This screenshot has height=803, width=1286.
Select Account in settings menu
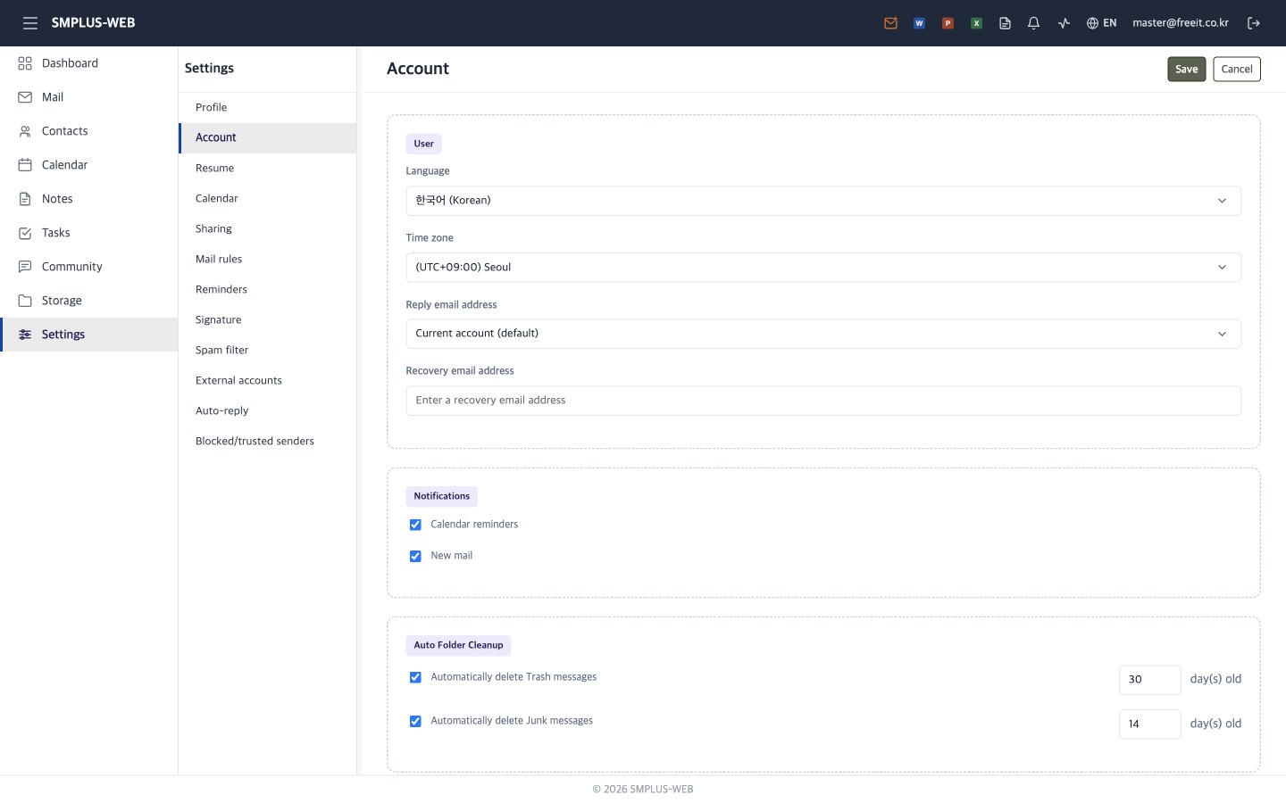[268, 137]
